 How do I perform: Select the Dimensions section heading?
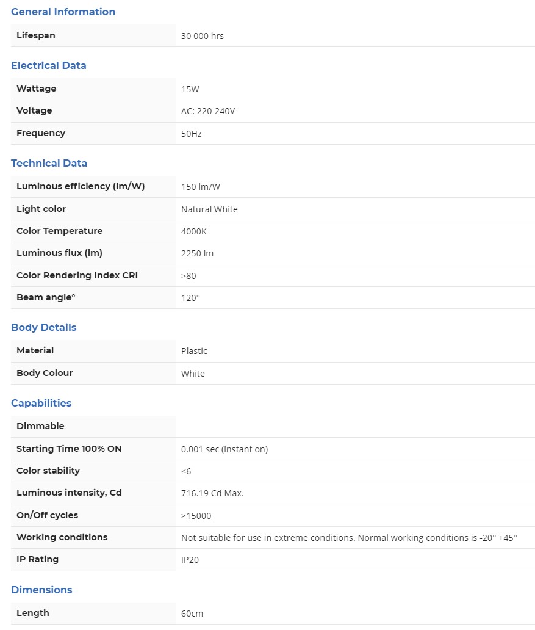41,590
